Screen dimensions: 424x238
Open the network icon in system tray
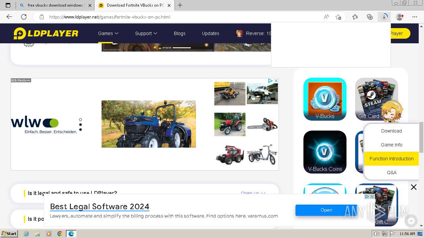click(x=385, y=234)
